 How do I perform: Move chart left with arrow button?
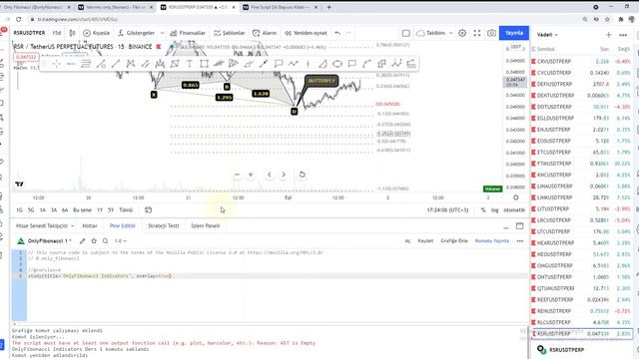click(270, 175)
